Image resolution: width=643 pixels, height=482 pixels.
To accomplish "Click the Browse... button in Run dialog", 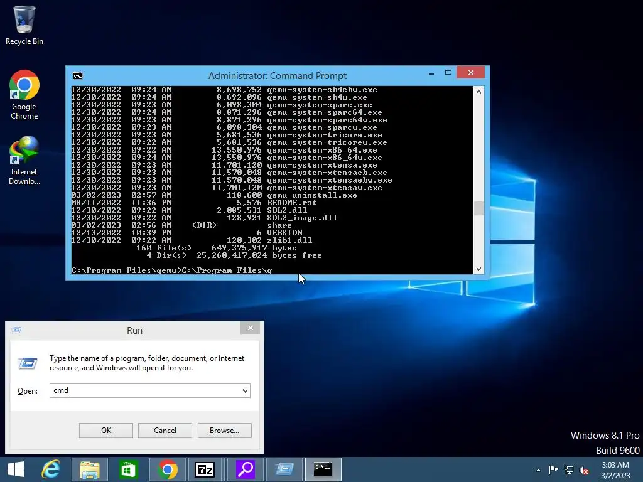I will point(224,431).
